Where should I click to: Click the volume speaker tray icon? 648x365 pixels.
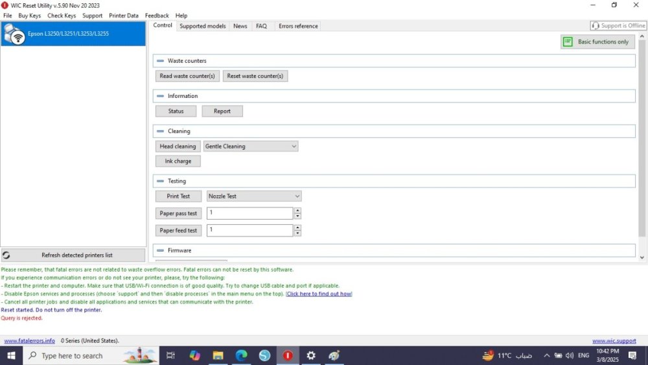[570, 355]
